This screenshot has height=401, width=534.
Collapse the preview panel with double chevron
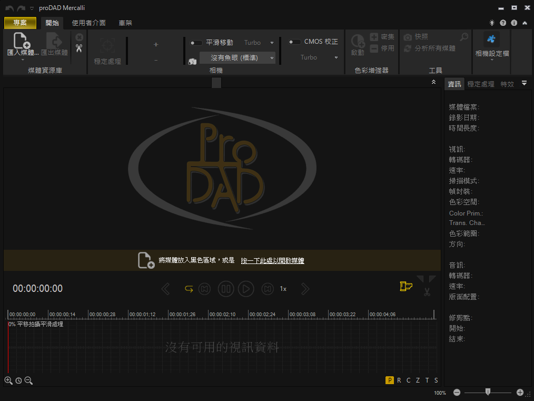pos(433,82)
